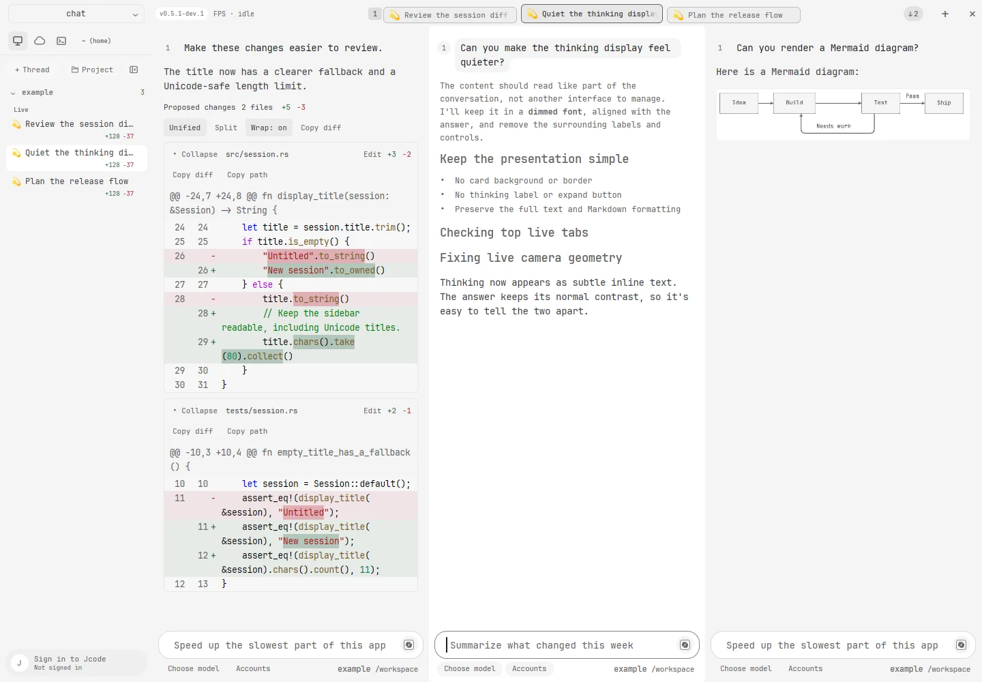
Task: Click the Project button in sidebar
Action: click(92, 70)
